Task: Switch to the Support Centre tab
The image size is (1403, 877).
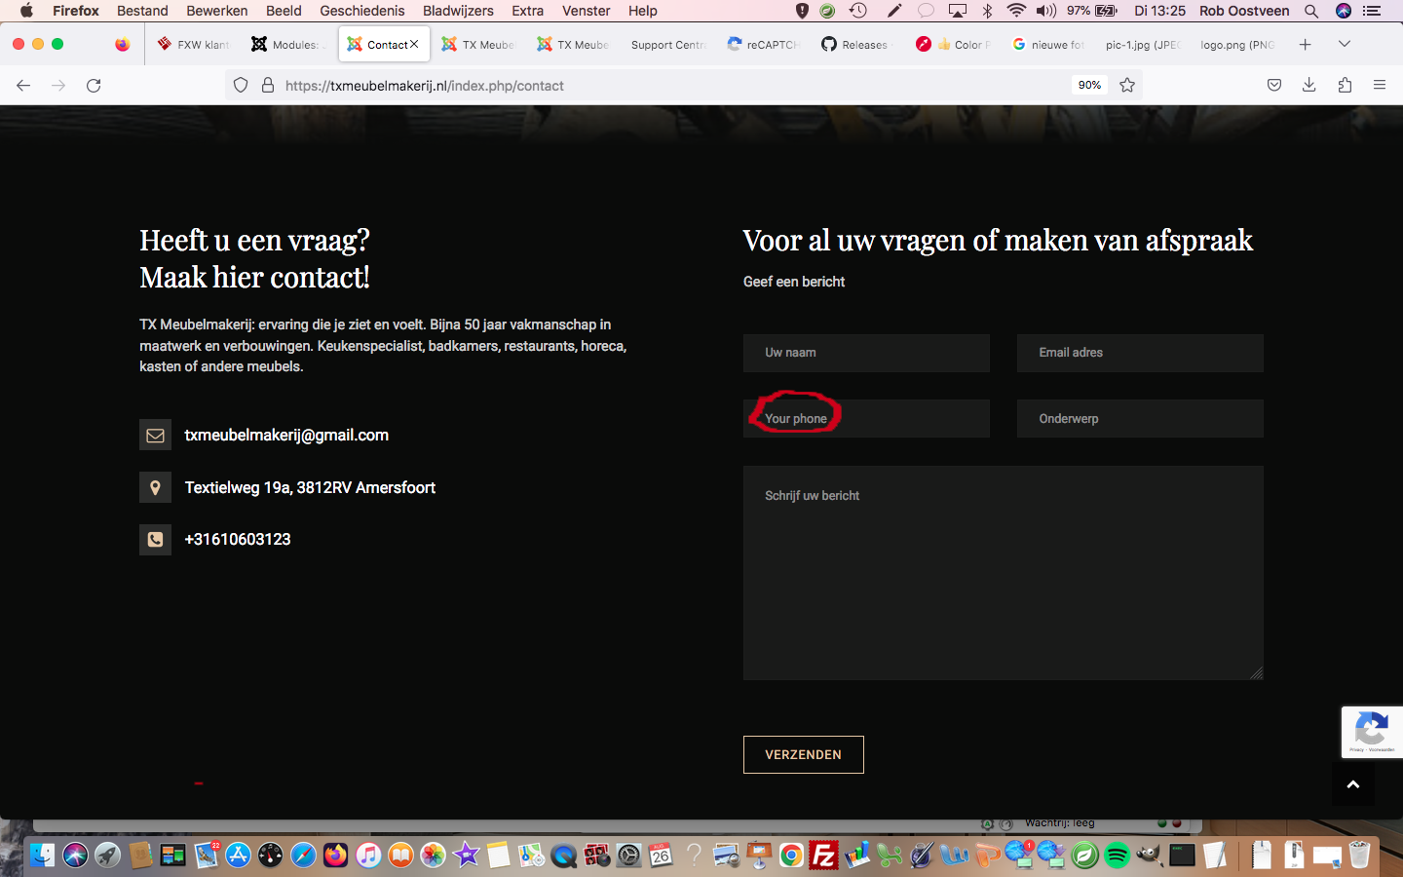Action: [667, 44]
